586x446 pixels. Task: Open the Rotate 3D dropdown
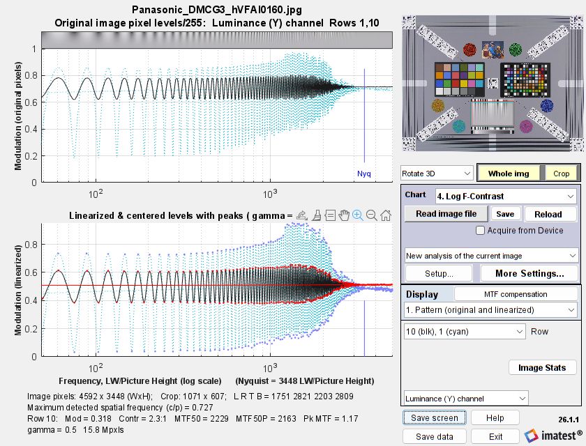click(x=436, y=174)
